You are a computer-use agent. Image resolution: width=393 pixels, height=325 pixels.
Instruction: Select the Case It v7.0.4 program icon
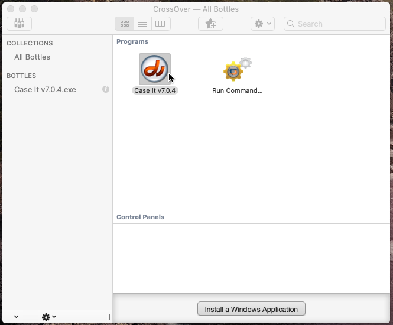tap(155, 69)
